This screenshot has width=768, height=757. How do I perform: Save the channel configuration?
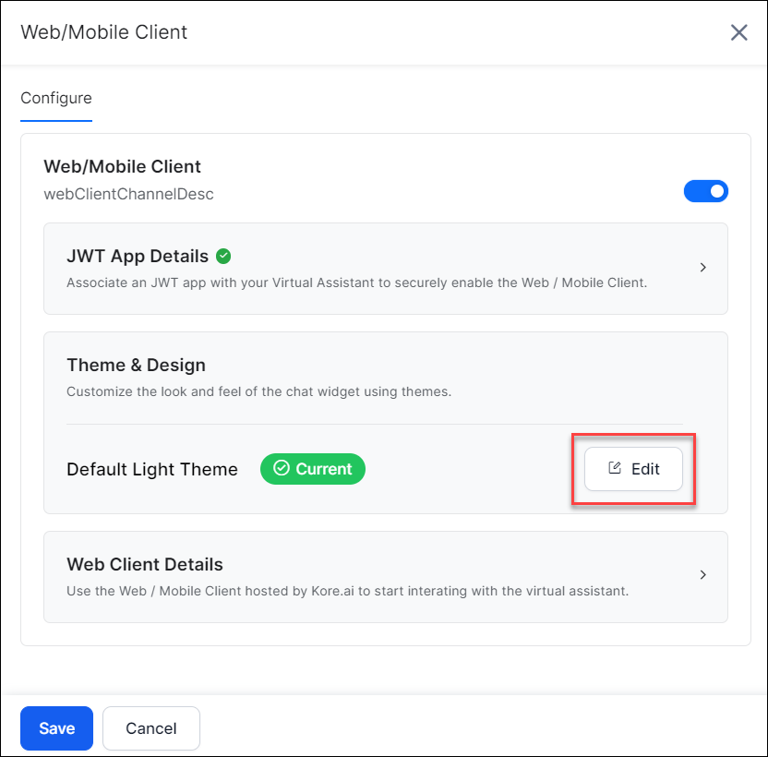coord(56,728)
